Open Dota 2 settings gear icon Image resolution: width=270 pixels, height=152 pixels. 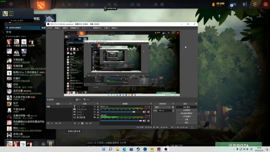click(11, 4)
